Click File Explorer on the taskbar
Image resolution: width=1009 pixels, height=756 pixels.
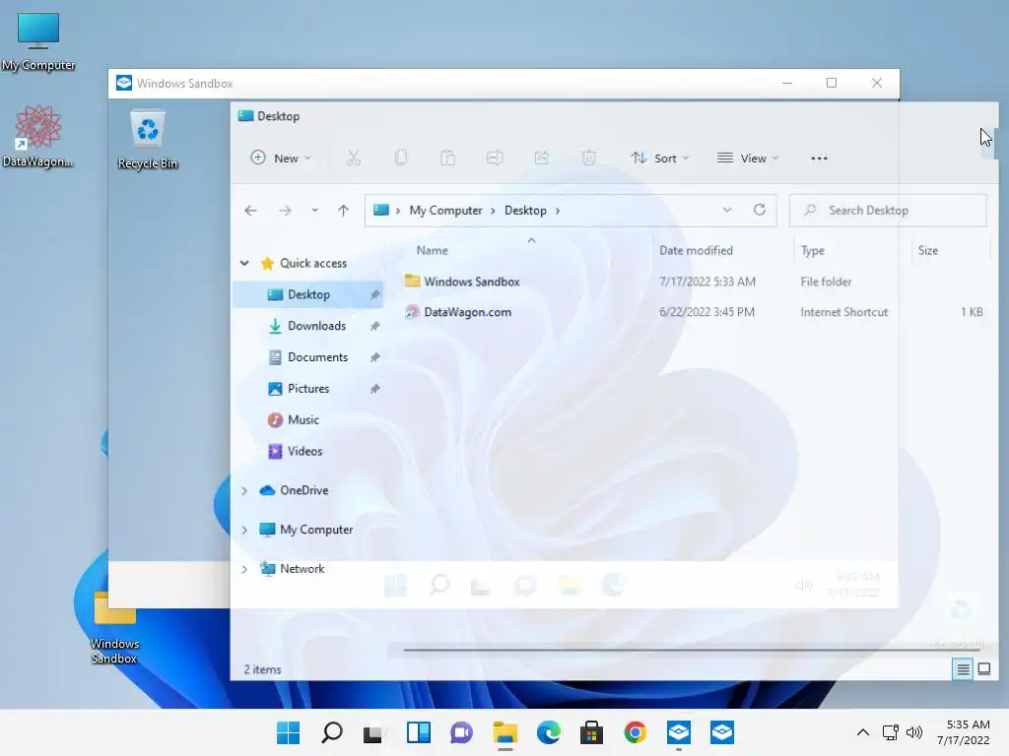(x=505, y=732)
